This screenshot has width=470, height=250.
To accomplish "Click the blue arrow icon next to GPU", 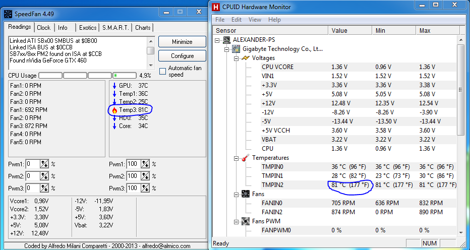I will pos(114,86).
